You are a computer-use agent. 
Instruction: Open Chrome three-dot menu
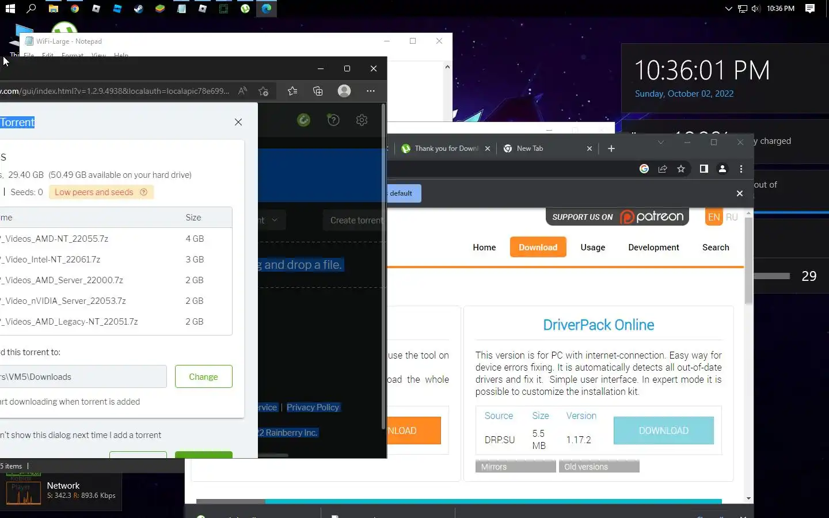[741, 169]
